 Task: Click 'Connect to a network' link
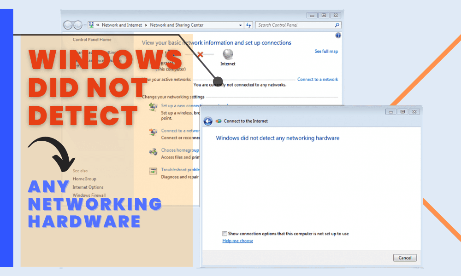318,80
